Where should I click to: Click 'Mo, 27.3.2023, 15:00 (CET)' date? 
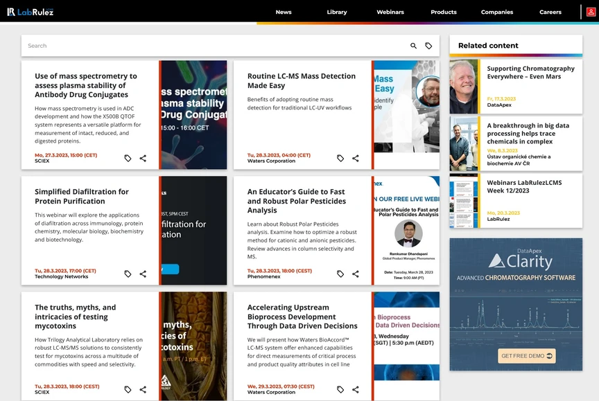click(x=66, y=155)
